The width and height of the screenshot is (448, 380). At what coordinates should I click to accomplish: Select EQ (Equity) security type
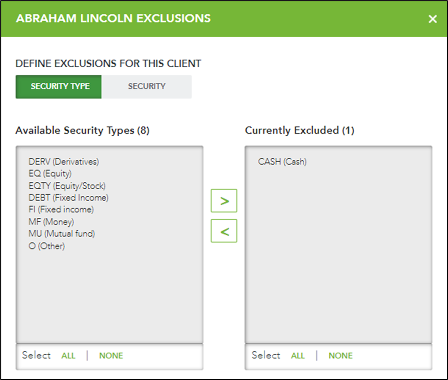coord(50,174)
